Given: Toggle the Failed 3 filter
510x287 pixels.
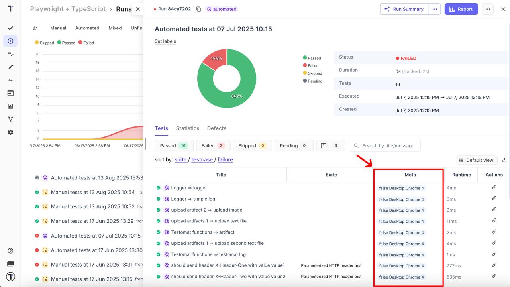Looking at the screenshot, I should click(x=213, y=145).
